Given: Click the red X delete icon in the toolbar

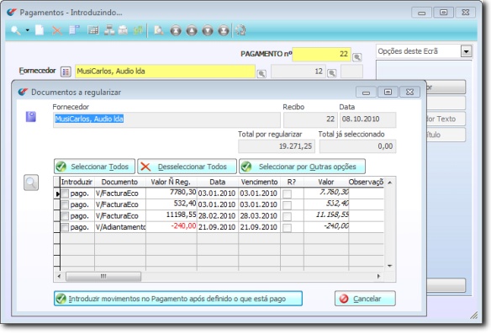Looking at the screenshot, I should (56, 30).
